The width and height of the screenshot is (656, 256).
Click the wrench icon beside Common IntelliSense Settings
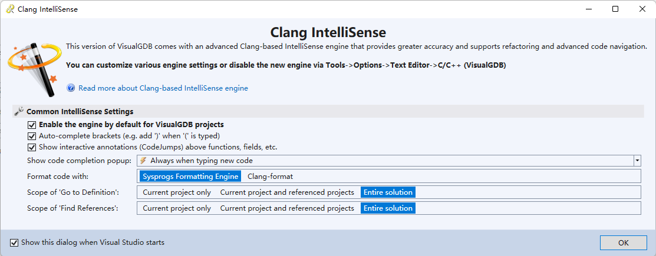[x=19, y=111]
